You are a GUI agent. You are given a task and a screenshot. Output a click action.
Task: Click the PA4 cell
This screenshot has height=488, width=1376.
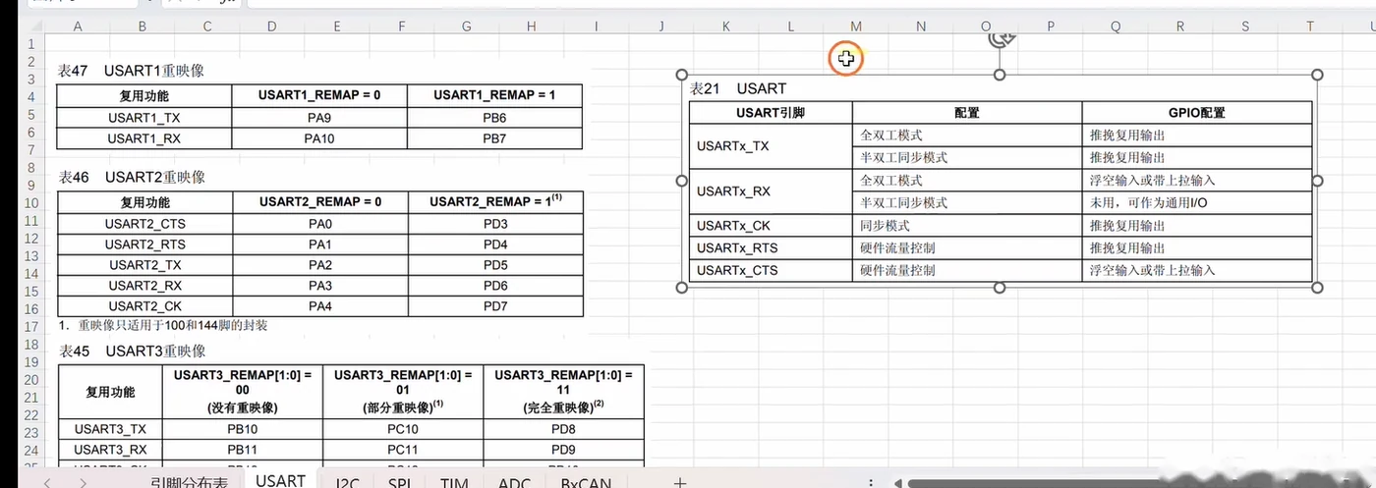[318, 306]
